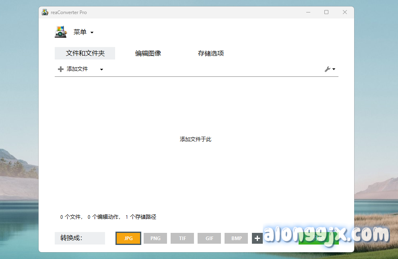This screenshot has height=259, width=398.
Task: Pick GIF as the output format
Action: tap(209, 238)
